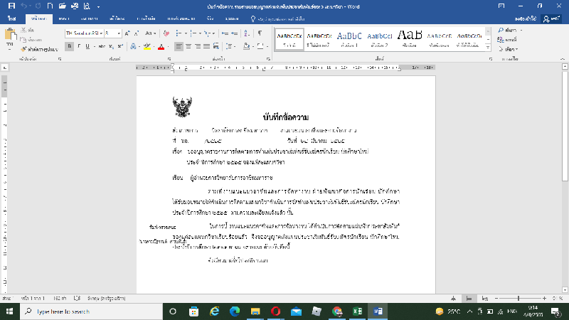Click the Paste clipboard icon

(10, 37)
